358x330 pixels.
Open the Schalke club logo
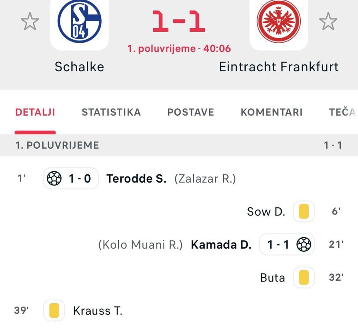80,21
